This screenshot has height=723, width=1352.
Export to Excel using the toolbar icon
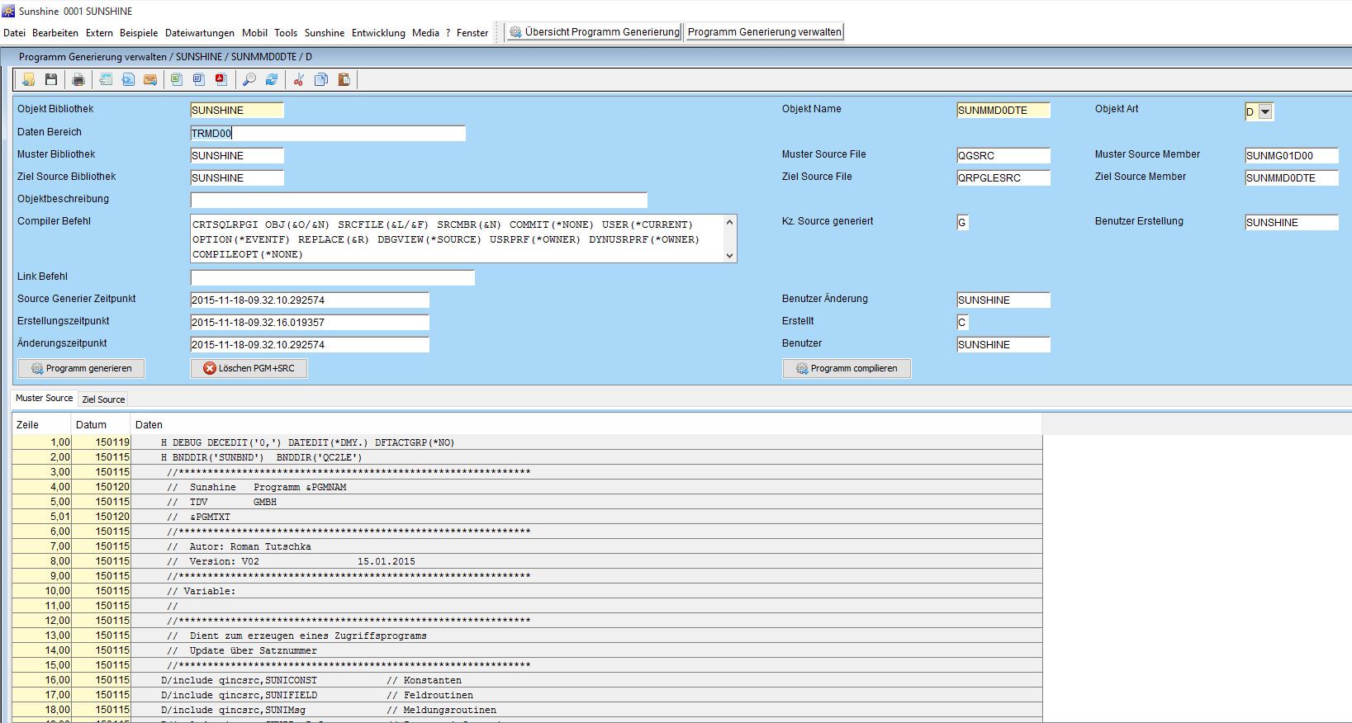[177, 79]
